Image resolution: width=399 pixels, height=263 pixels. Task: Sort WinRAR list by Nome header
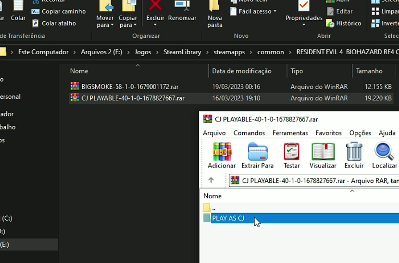(x=212, y=196)
